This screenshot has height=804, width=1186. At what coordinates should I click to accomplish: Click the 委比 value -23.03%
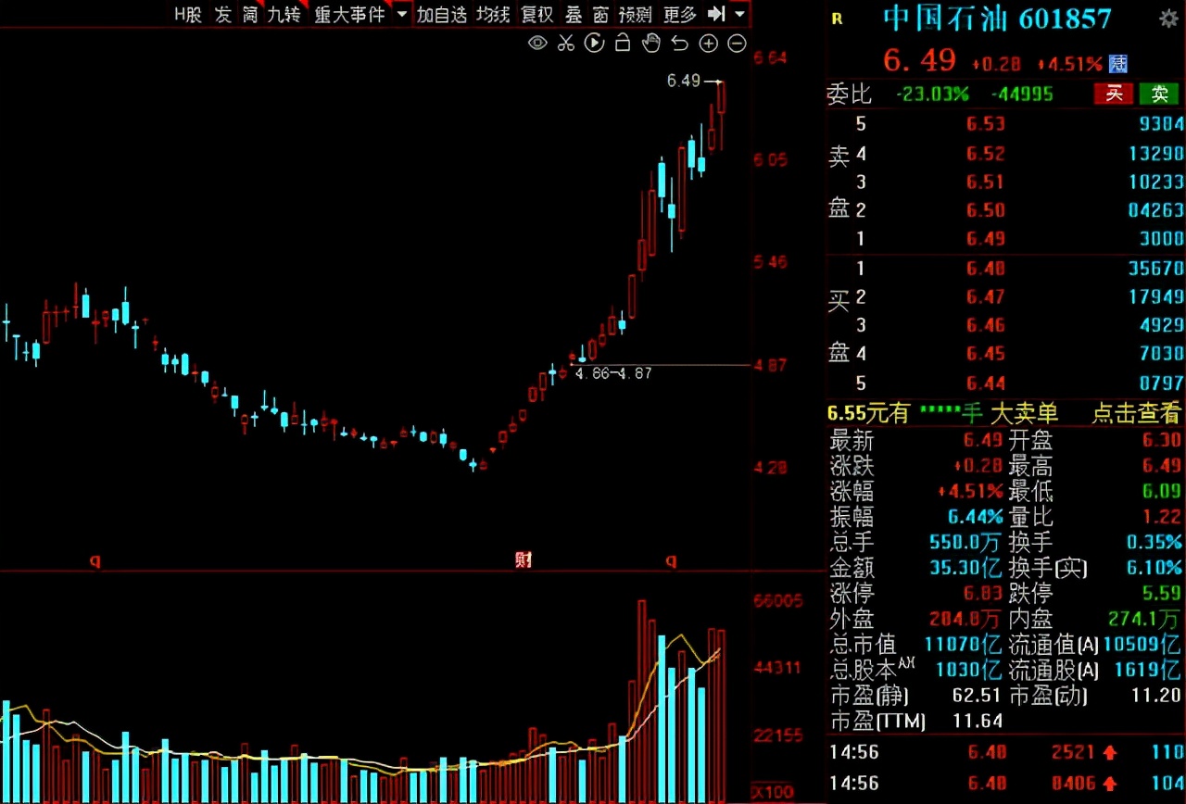(x=932, y=94)
